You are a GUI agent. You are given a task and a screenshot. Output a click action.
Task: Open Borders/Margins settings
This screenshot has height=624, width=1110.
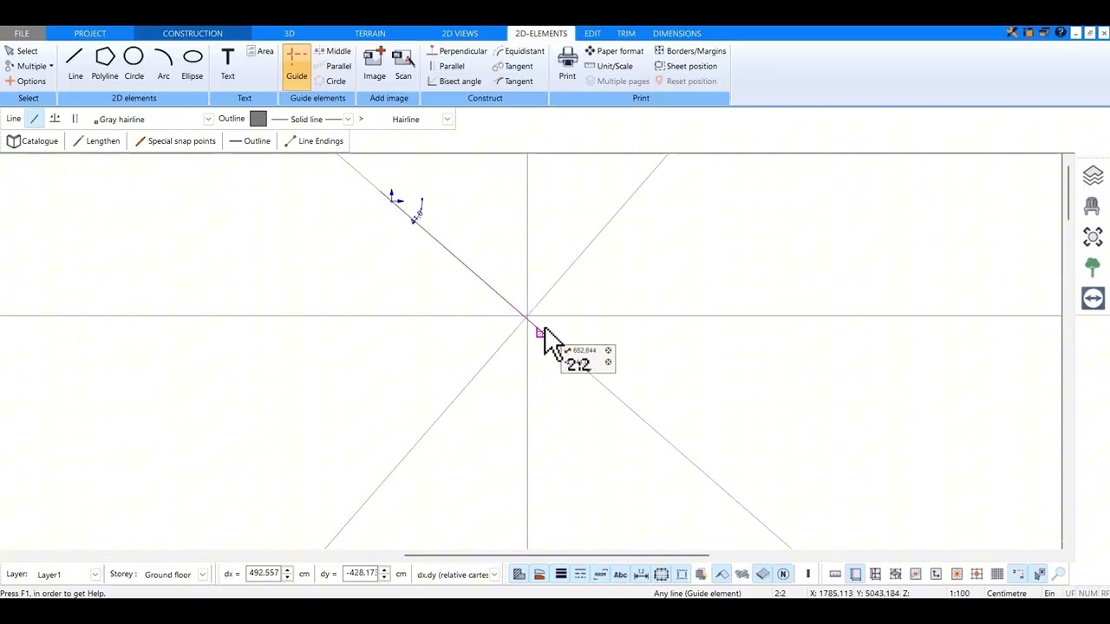(x=689, y=51)
